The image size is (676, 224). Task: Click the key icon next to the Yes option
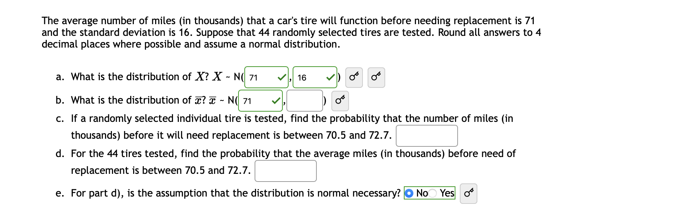[x=469, y=194]
